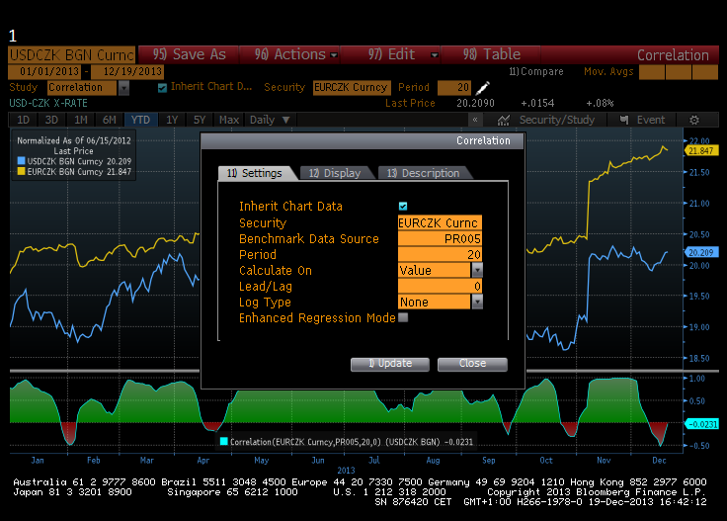
Task: Click the toolbar Security field EURCZK Curncy
Action: 352,88
